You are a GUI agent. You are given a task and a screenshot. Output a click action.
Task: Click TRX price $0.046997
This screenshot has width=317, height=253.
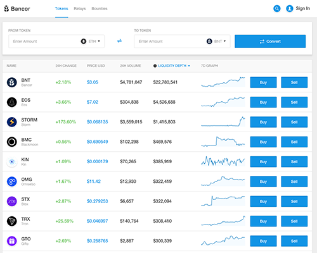click(98, 221)
